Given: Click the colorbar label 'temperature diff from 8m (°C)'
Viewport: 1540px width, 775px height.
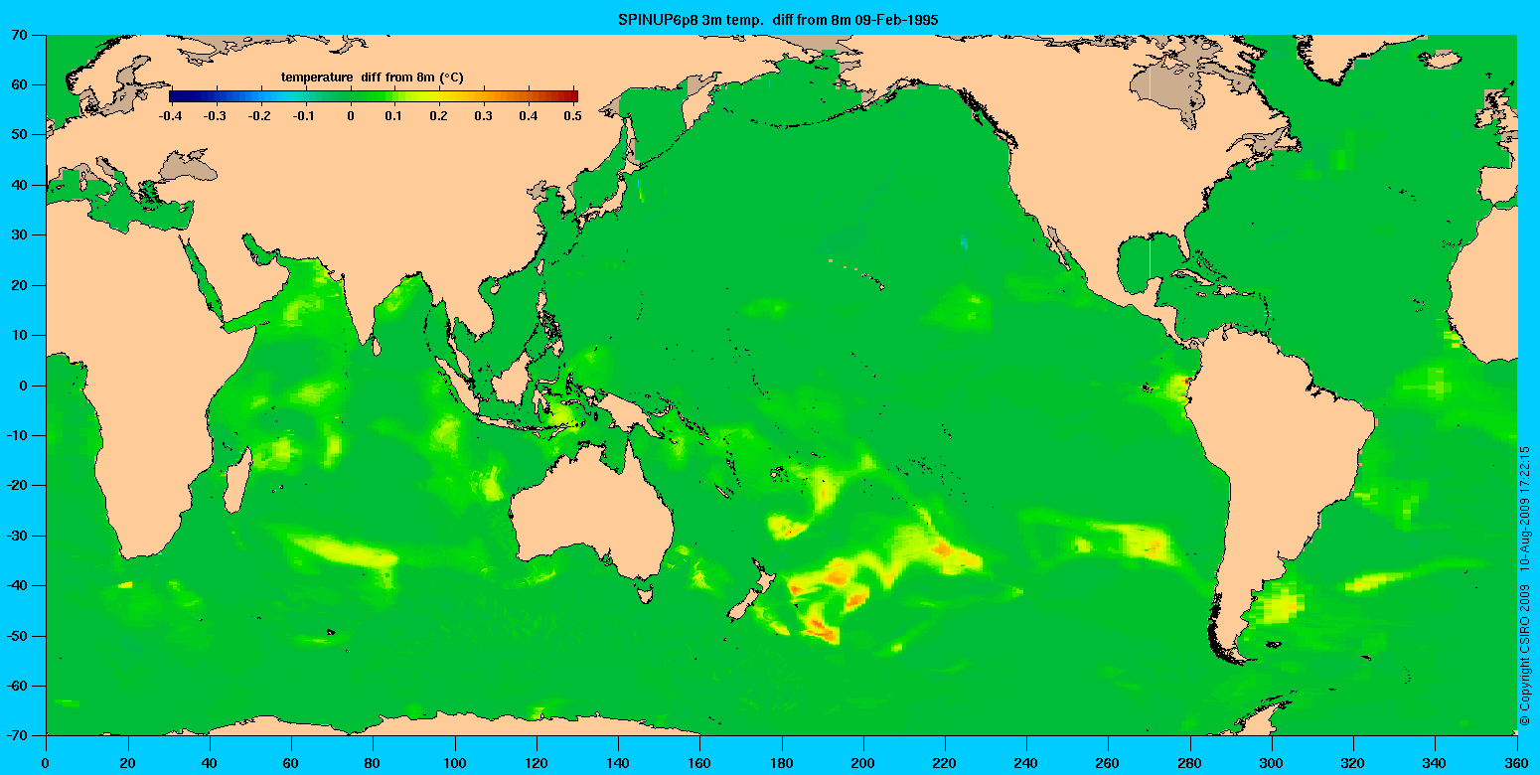Looking at the screenshot, I should click(x=372, y=77).
